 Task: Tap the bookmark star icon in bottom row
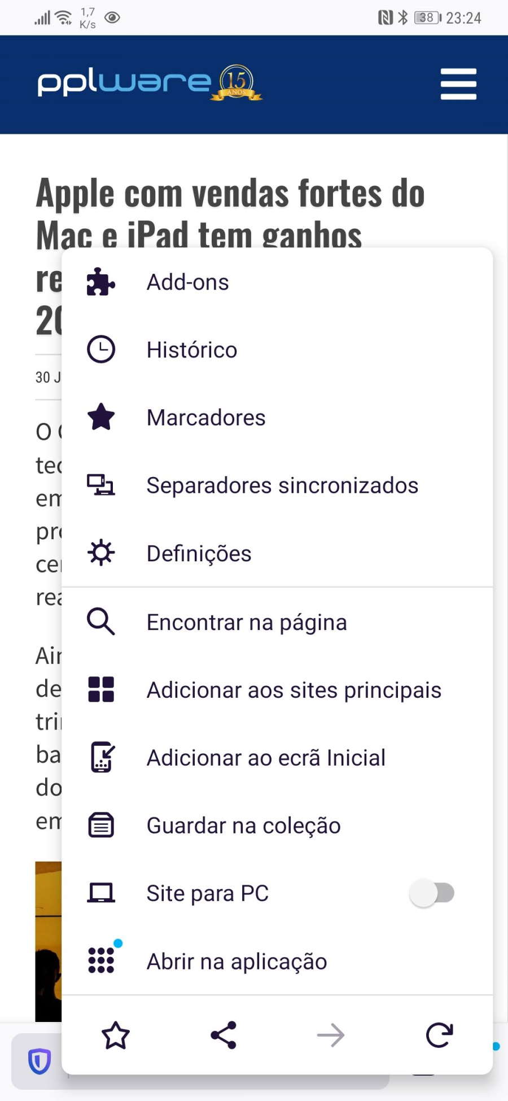click(116, 1035)
